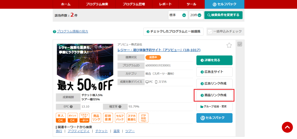297x139 pixels.
Task: Open the ホーム menu tab
Action: (x=66, y=4)
